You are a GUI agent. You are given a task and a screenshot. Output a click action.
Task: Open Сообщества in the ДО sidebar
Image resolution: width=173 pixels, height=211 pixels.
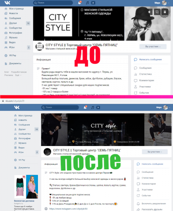coord(13,28)
